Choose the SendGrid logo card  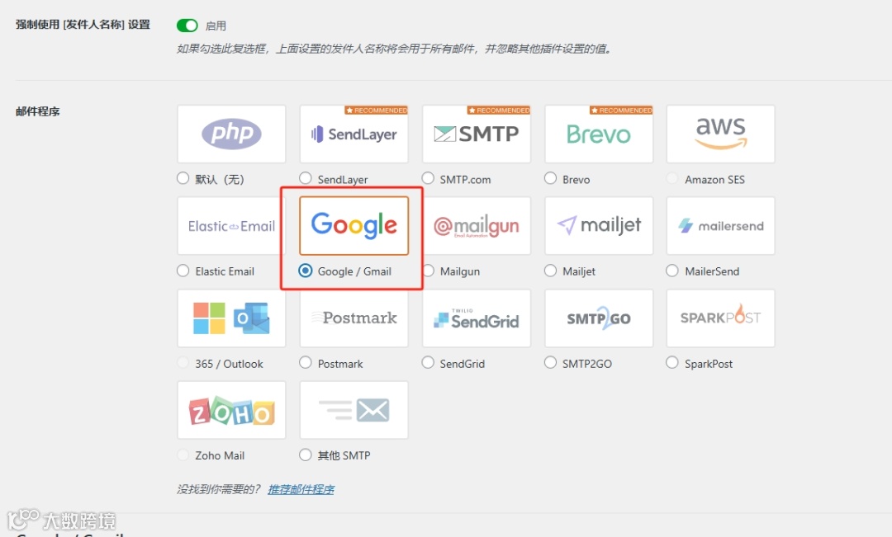(x=477, y=318)
